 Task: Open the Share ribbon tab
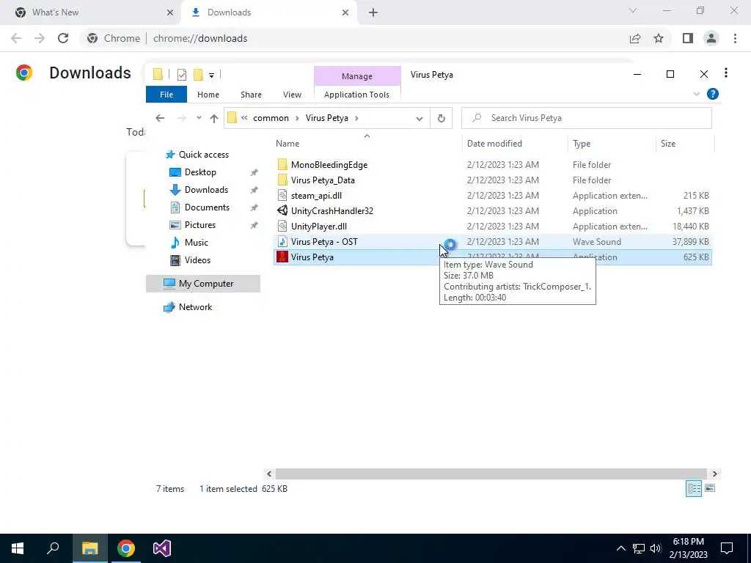[251, 95]
